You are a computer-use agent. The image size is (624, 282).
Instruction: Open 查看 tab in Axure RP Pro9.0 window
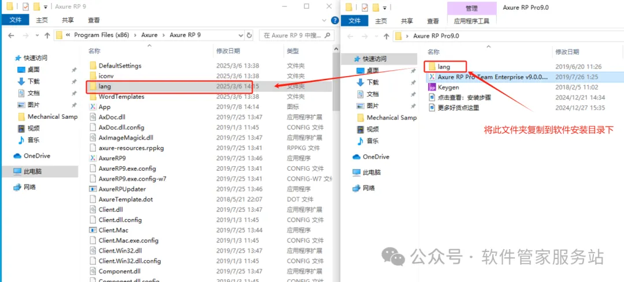click(433, 21)
